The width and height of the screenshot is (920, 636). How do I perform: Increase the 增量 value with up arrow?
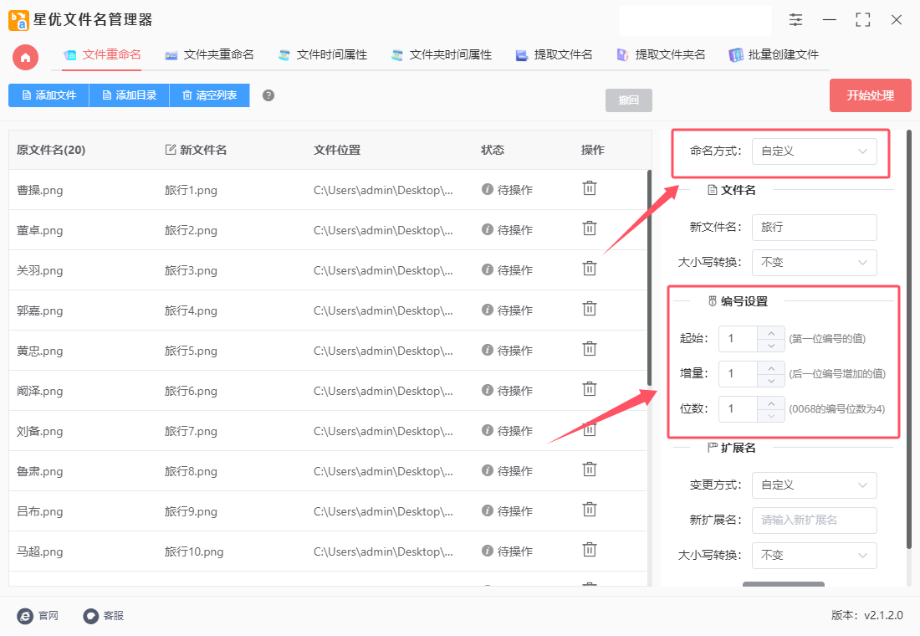click(x=771, y=368)
